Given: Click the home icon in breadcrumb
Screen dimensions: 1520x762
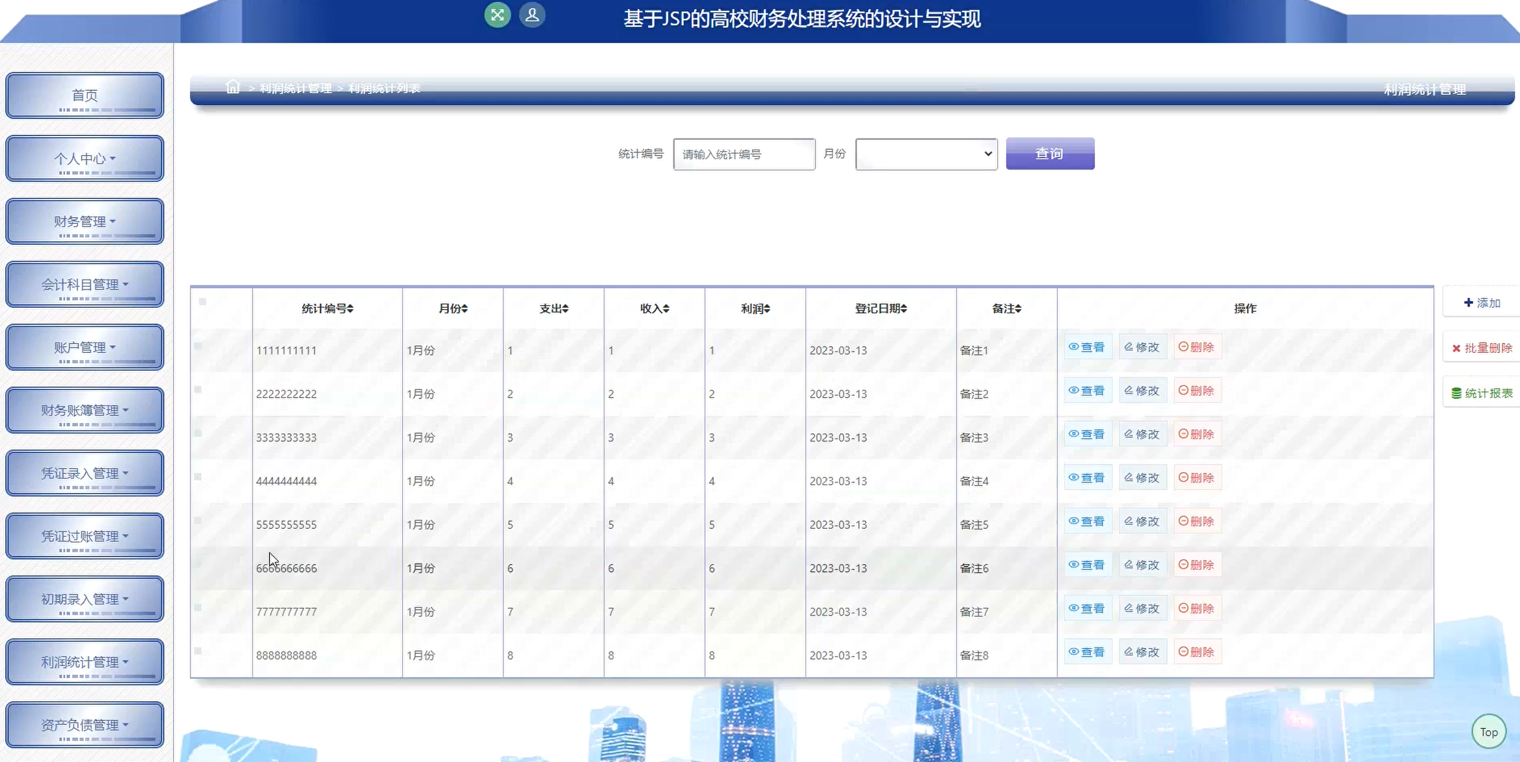Looking at the screenshot, I should (x=233, y=87).
